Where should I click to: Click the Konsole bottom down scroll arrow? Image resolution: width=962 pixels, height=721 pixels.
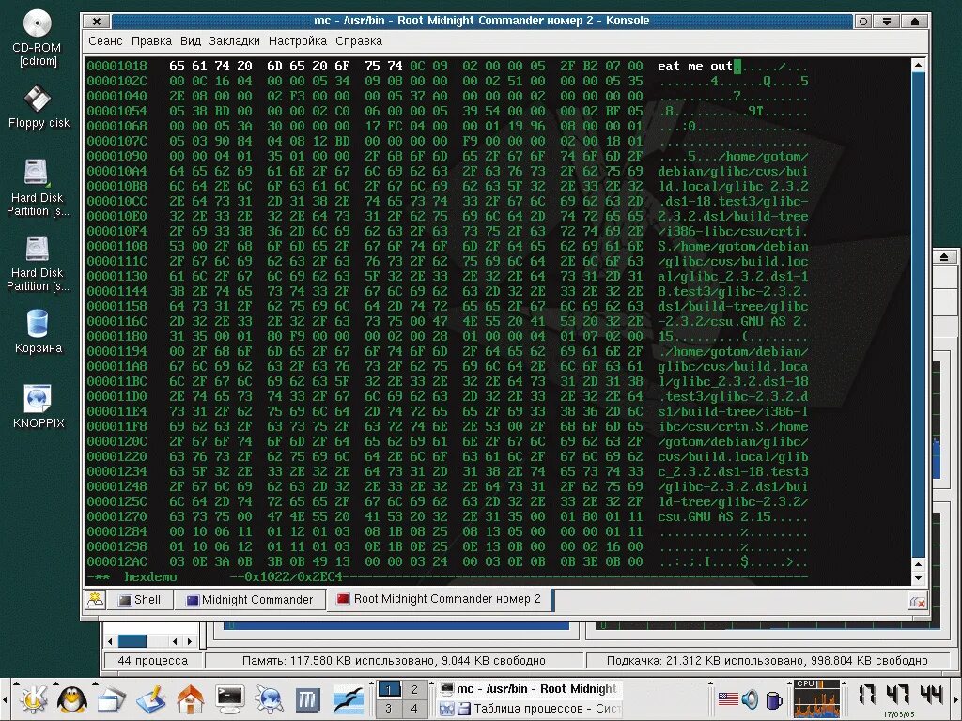click(919, 577)
